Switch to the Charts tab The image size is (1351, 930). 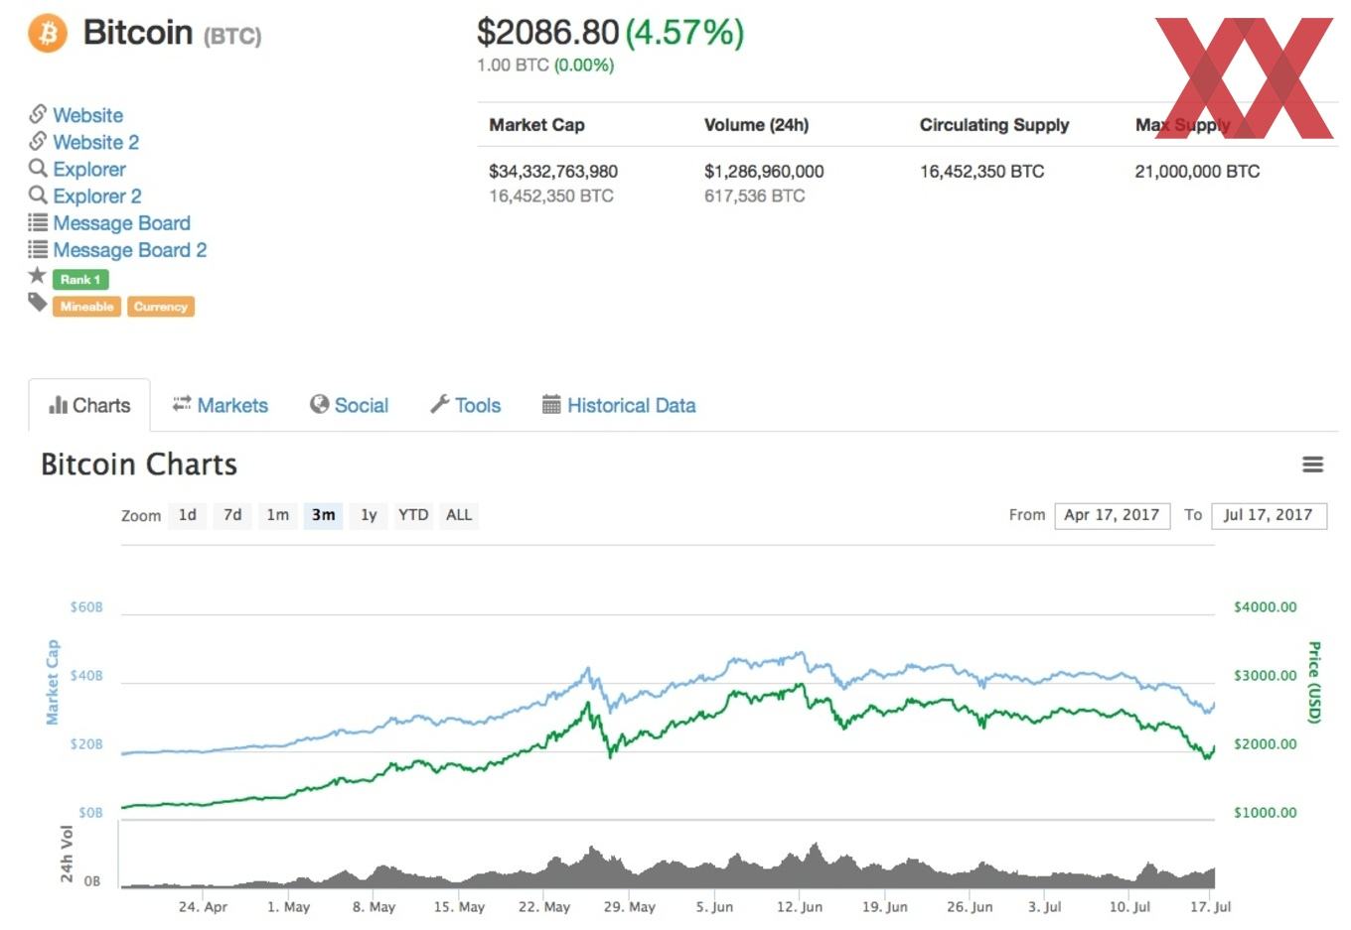click(89, 405)
